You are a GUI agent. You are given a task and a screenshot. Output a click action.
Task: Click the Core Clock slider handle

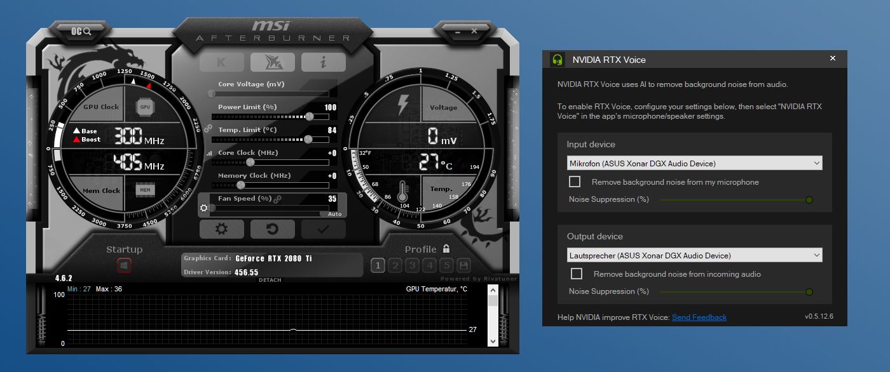tap(250, 162)
